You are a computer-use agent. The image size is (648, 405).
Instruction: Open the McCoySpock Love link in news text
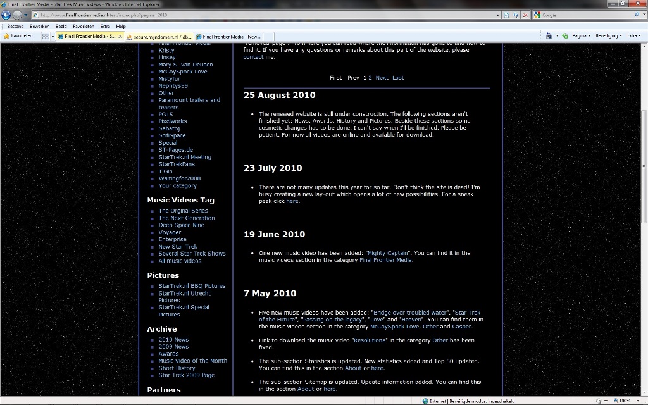pos(395,327)
